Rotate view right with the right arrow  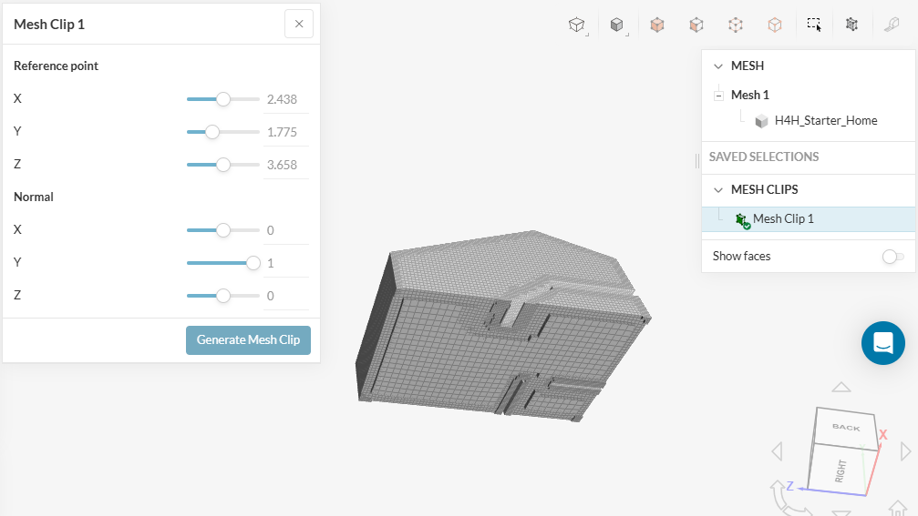(x=906, y=451)
